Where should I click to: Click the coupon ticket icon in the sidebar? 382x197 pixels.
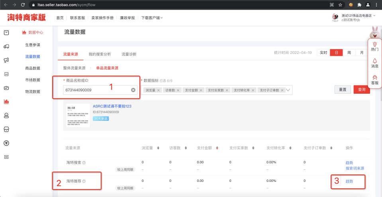coord(7,157)
